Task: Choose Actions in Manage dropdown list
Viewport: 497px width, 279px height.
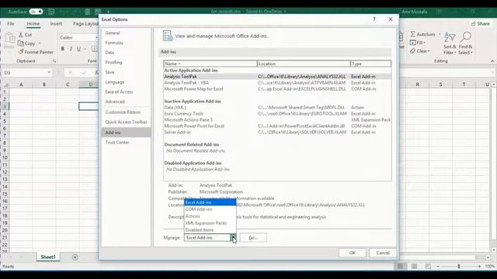Action: pos(210,216)
